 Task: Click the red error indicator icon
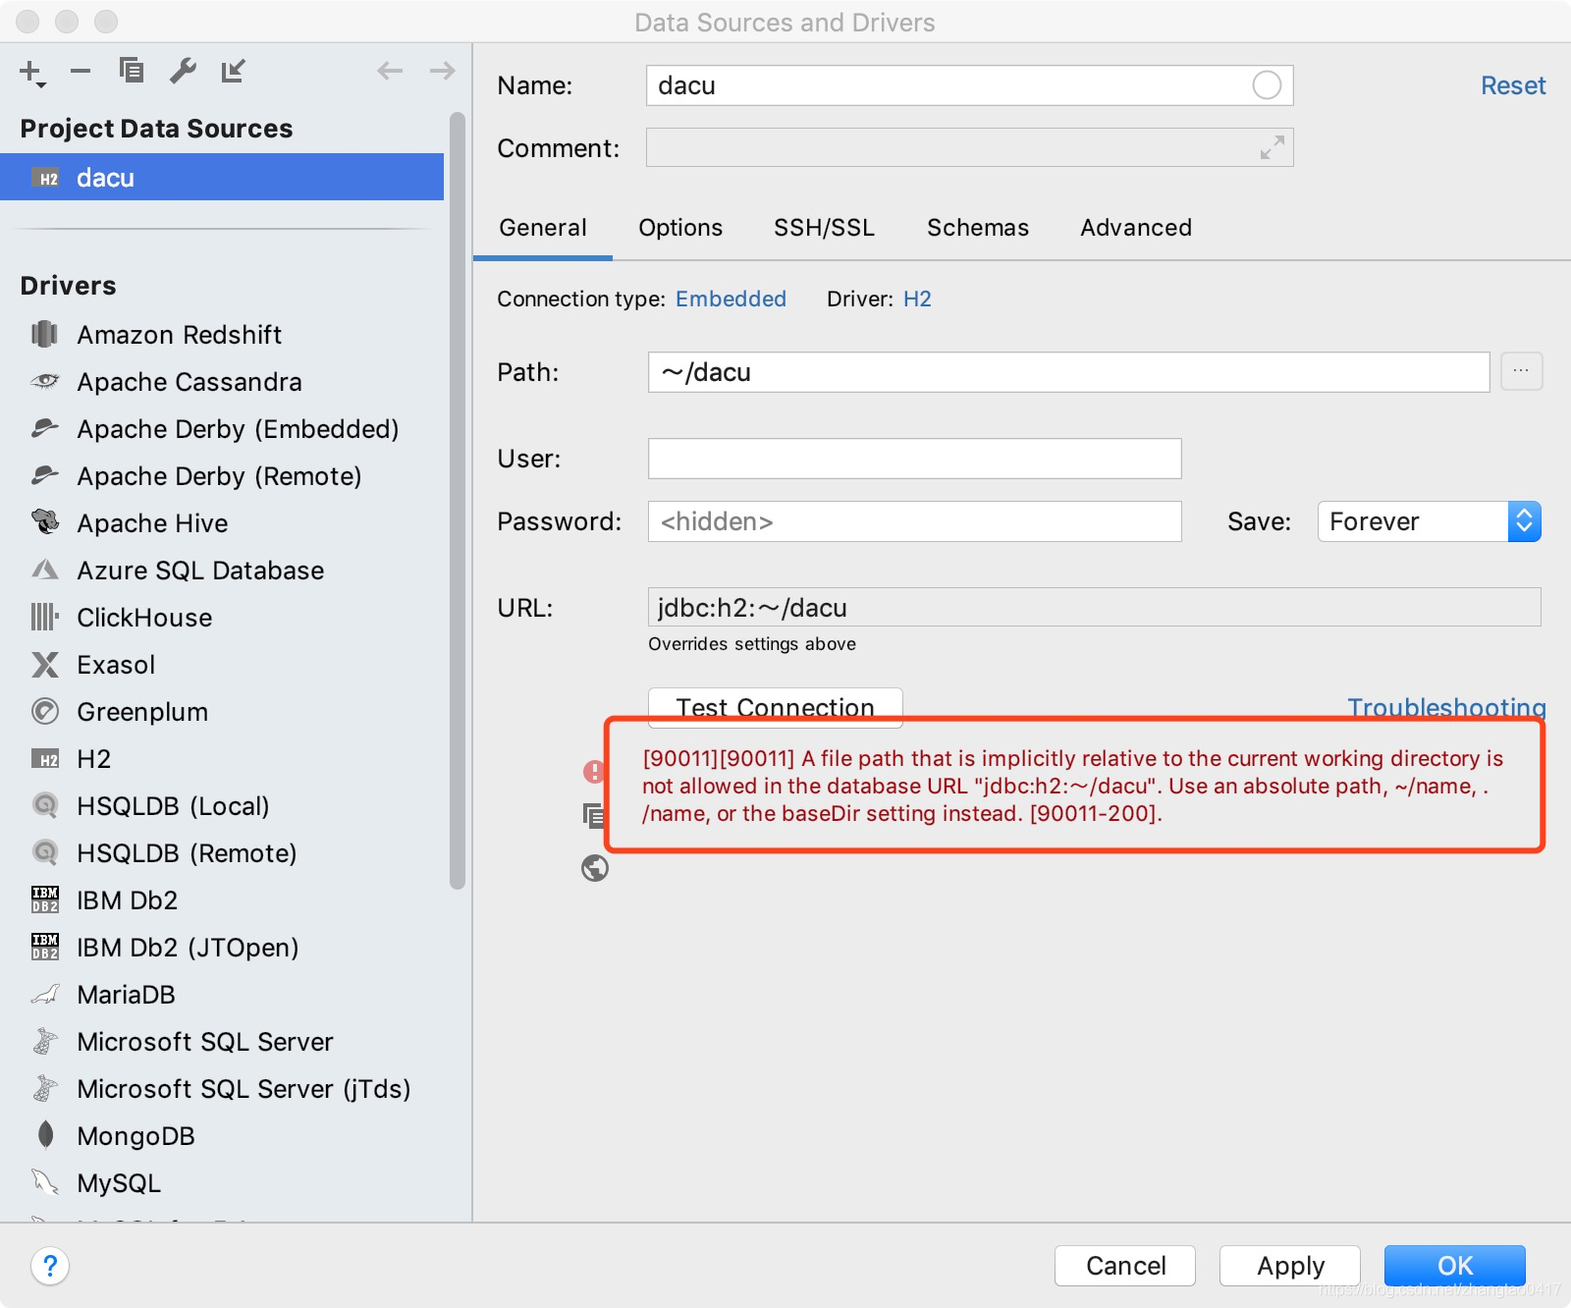coord(594,772)
